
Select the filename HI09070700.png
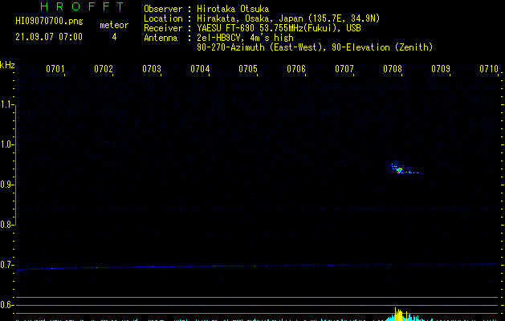(49, 22)
